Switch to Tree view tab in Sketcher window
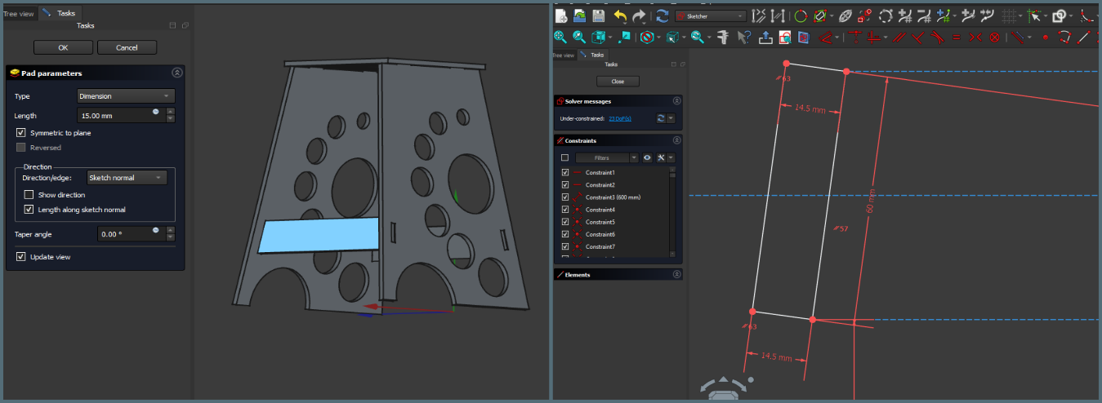 pos(564,55)
